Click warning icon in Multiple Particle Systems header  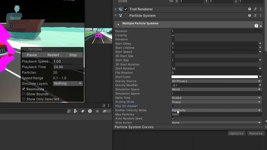tap(256, 26)
